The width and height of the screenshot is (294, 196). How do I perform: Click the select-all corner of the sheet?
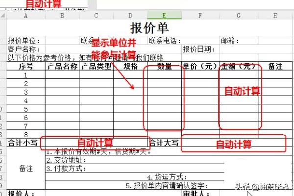3,16
